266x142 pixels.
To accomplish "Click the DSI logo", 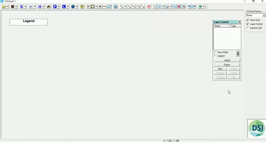I will pyautogui.click(x=257, y=128).
